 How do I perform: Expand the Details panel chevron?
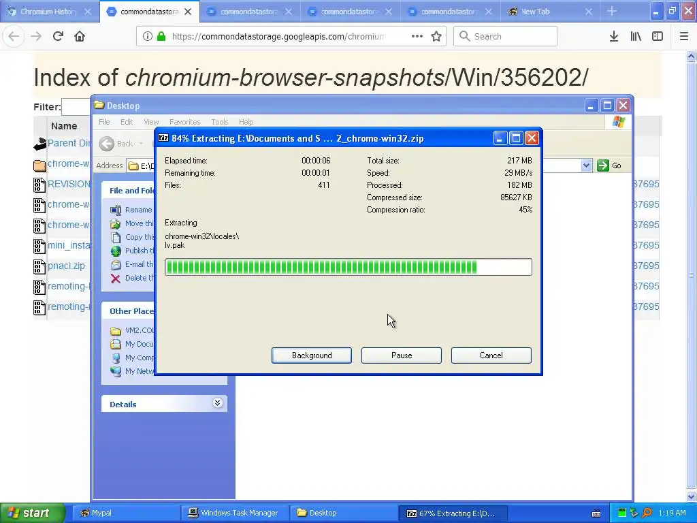click(217, 403)
